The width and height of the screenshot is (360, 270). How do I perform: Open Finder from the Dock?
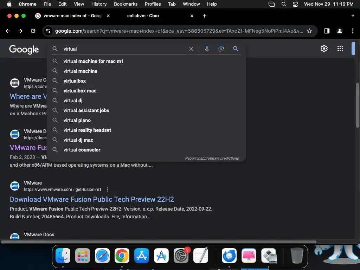(63, 256)
